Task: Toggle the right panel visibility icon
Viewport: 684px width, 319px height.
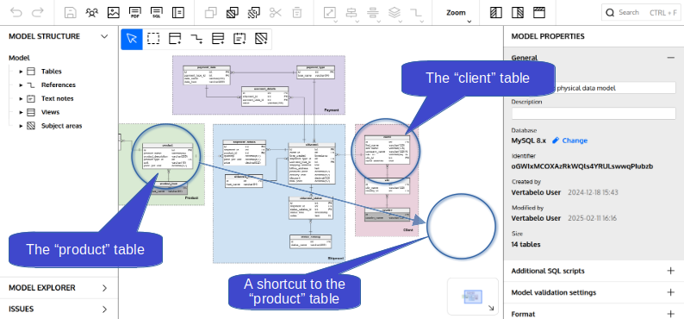Action: point(518,13)
